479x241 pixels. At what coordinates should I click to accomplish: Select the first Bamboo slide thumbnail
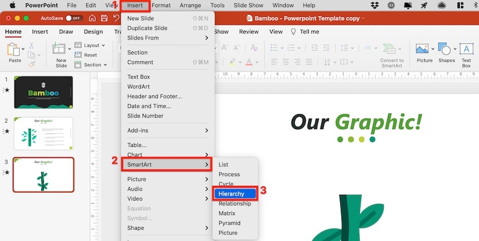coord(43,92)
